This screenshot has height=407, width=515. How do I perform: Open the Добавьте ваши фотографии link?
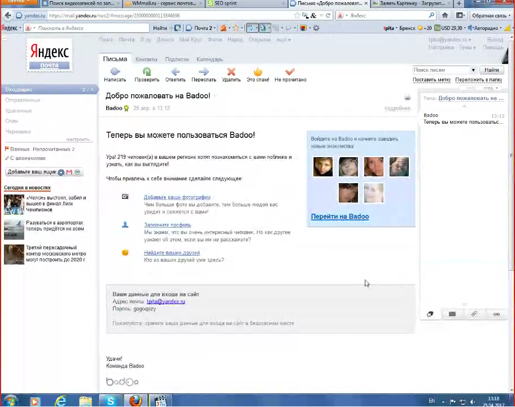click(177, 197)
